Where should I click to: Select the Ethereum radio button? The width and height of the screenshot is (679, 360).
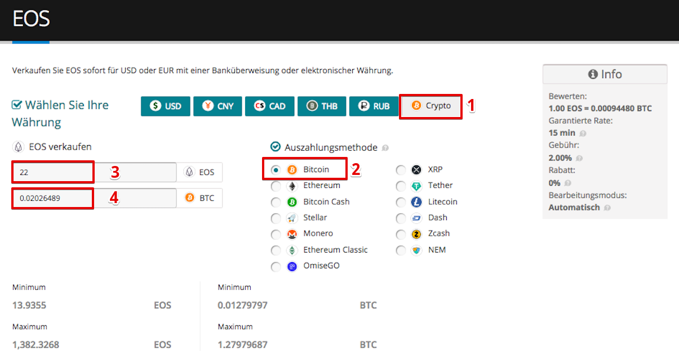[276, 186]
